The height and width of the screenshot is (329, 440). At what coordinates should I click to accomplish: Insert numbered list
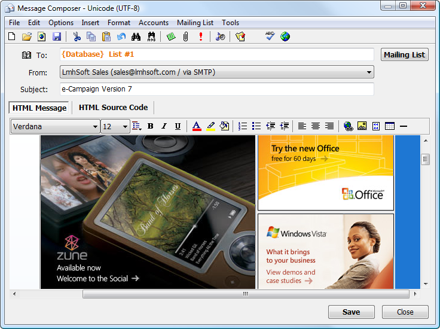click(x=243, y=126)
